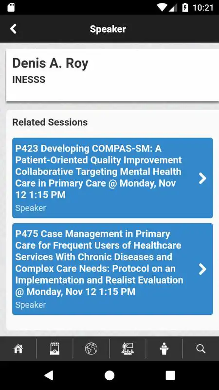Tap the Android home circle button
Screen dimensions: 219x390
tap(109, 375)
